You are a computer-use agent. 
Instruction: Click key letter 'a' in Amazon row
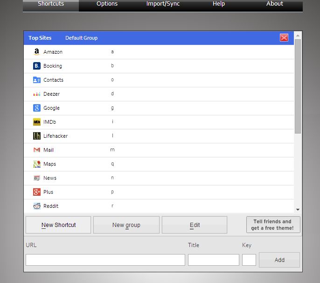112,52
